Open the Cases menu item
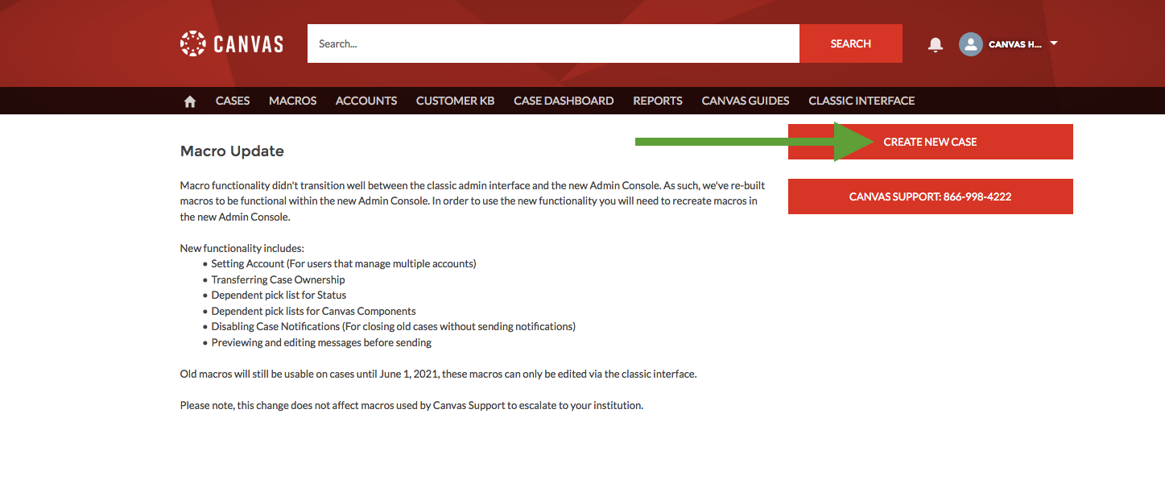This screenshot has width=1165, height=488. [233, 101]
